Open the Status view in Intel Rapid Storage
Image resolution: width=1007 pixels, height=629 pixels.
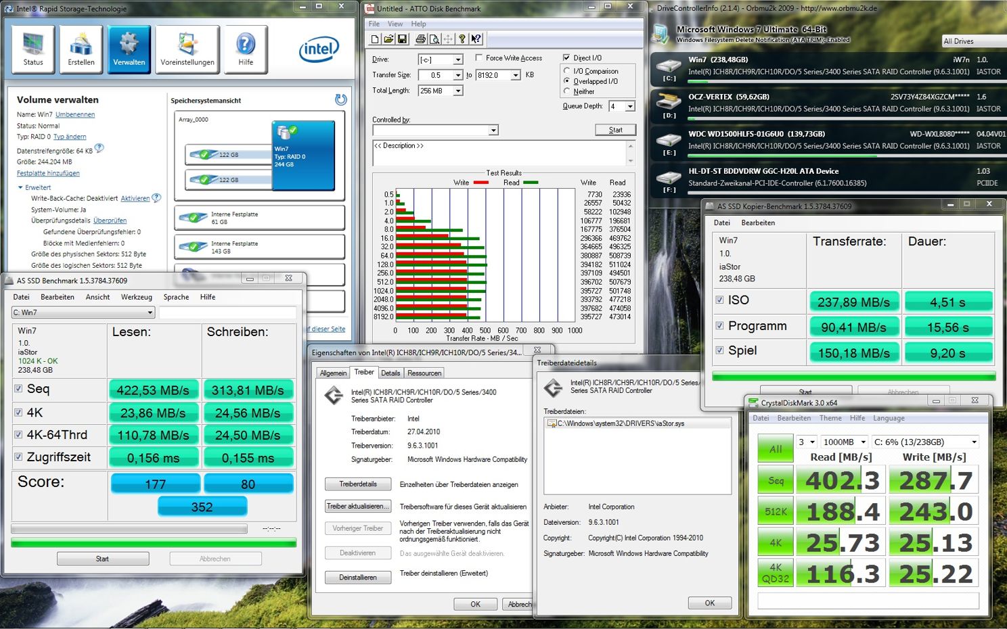(x=33, y=50)
